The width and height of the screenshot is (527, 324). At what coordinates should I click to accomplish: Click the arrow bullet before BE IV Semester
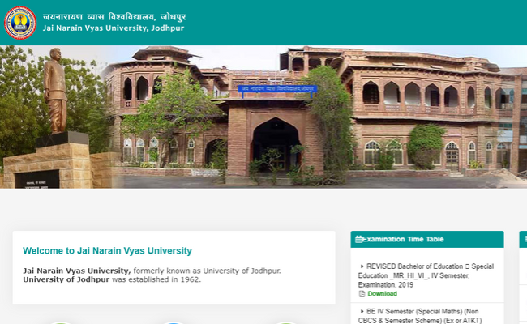tap(362, 311)
